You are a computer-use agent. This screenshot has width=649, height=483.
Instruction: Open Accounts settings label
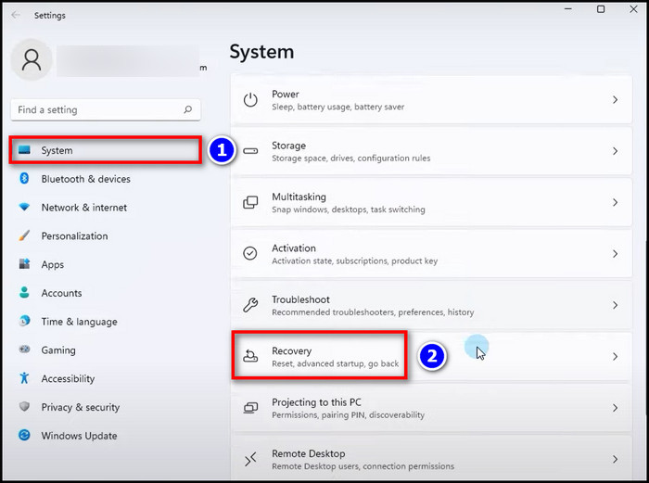pos(61,293)
